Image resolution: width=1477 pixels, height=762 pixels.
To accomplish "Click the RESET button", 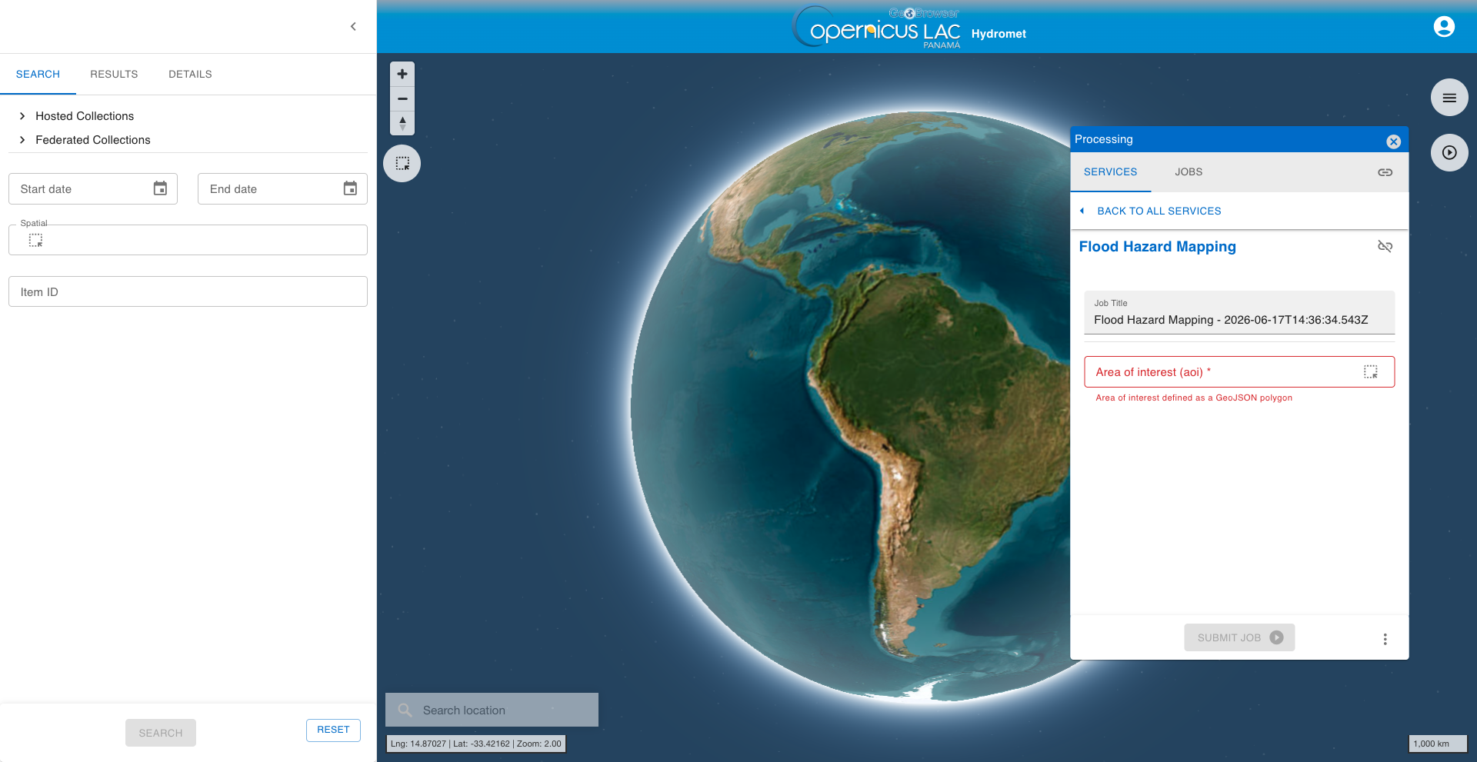I will point(333,730).
